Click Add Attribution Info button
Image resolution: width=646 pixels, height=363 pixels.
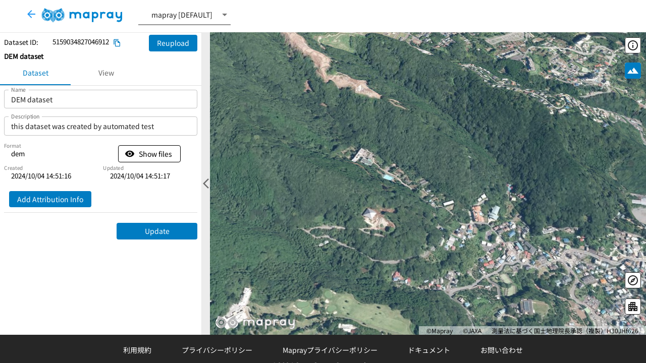[x=50, y=199]
